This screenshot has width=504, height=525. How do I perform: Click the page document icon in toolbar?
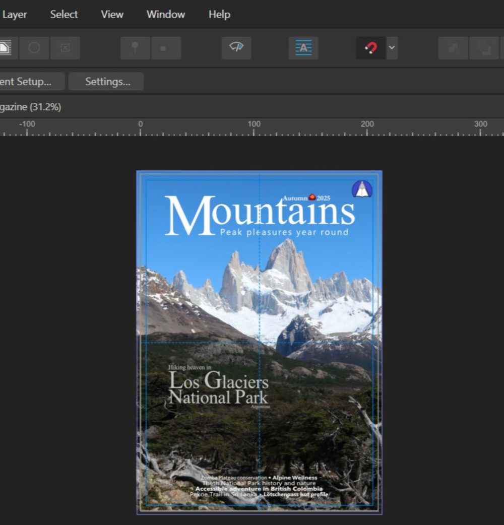tap(6, 48)
